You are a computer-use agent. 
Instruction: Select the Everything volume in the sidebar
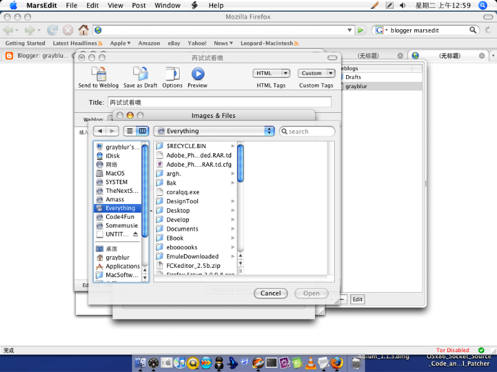[118, 208]
